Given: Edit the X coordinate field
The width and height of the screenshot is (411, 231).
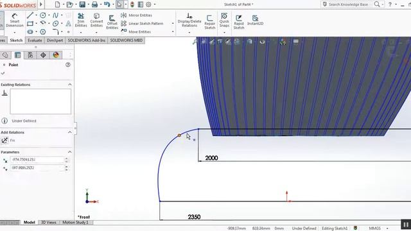Looking at the screenshot, I should coord(37,160).
